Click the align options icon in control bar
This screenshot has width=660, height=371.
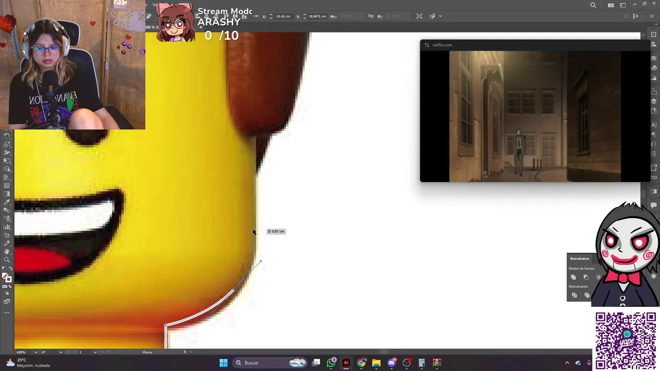[433, 16]
